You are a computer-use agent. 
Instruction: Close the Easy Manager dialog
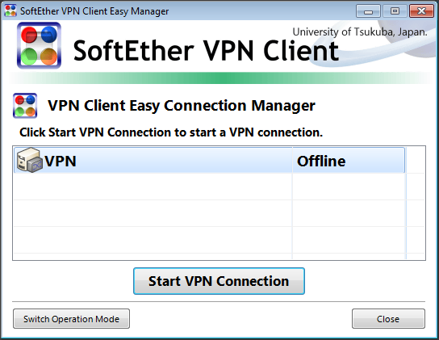tap(388, 319)
